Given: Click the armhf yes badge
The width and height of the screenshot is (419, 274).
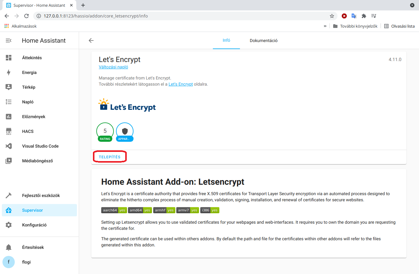Looking at the screenshot, I should pos(164,210).
